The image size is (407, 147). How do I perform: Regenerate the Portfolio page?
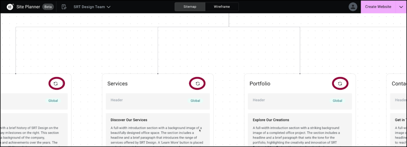[x=340, y=83]
